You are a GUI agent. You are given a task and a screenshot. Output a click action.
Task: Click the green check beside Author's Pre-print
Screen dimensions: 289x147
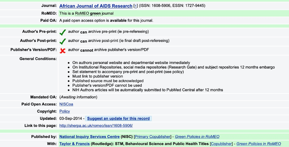[63, 32]
